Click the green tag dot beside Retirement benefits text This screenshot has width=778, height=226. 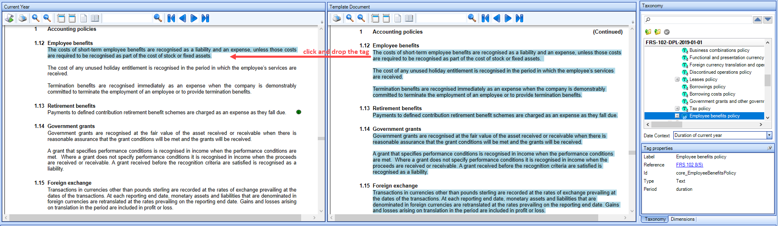(299, 112)
